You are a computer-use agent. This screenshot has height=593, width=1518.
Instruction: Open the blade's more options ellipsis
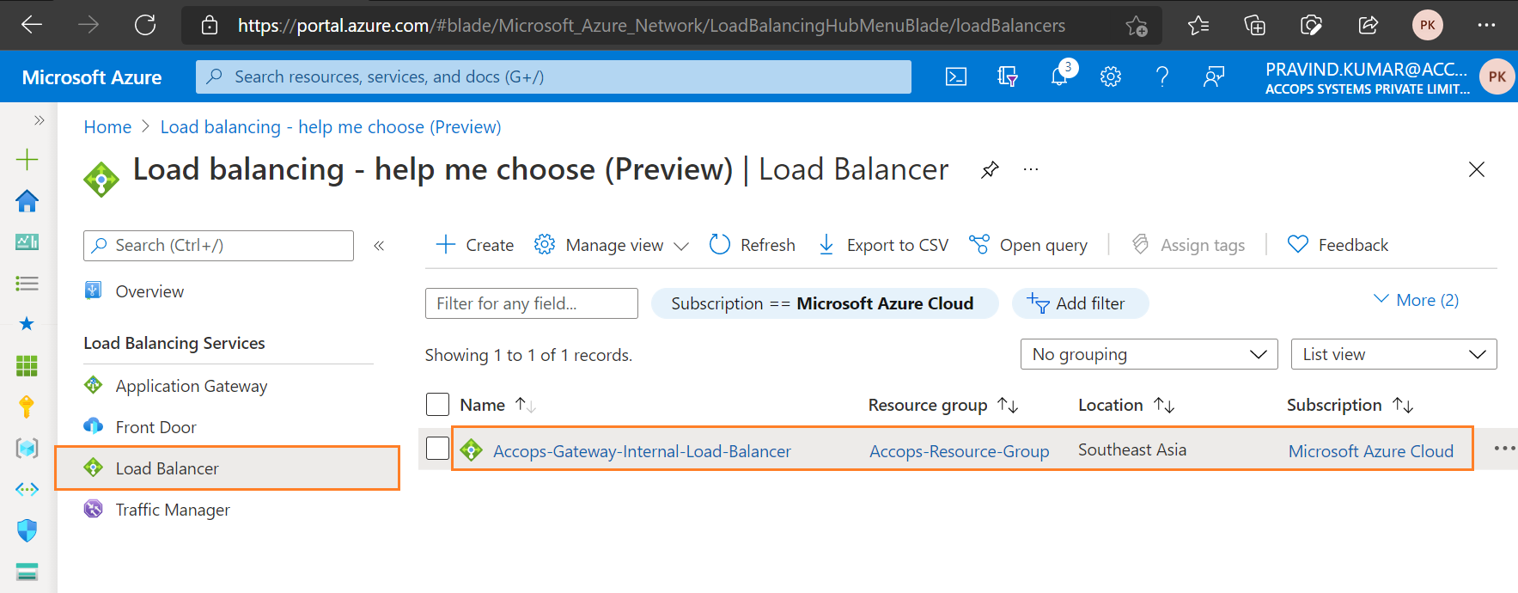click(1031, 169)
